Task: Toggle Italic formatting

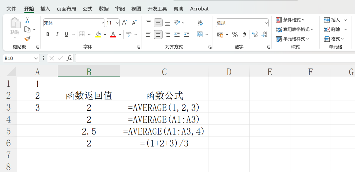Action: tap(57, 34)
